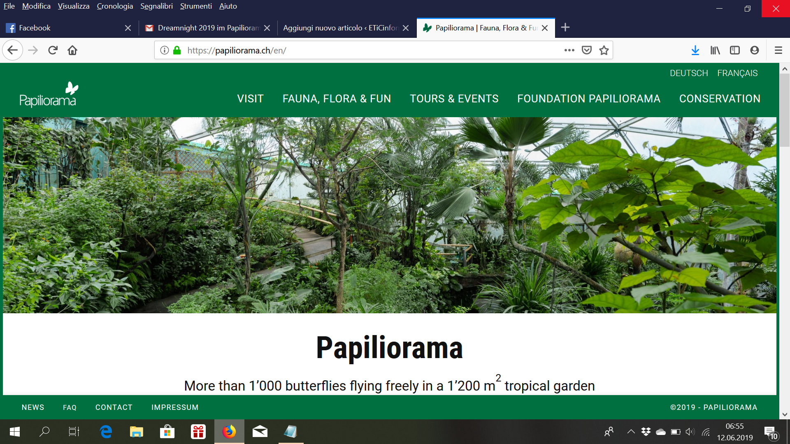Click the page scrollbar down arrow

784,414
